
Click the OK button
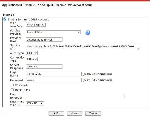[56, 113]
